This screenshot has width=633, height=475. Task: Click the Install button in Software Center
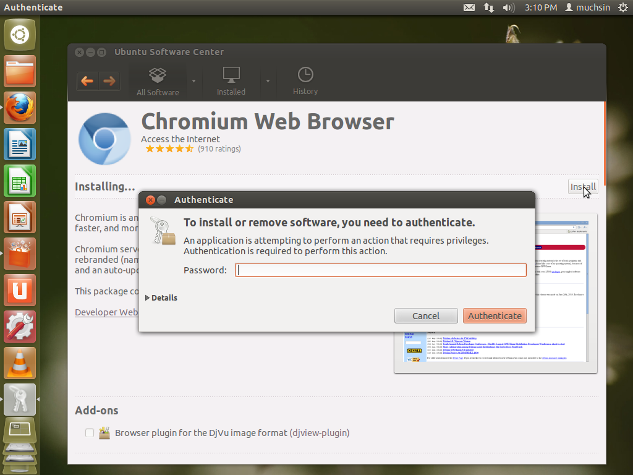point(583,187)
